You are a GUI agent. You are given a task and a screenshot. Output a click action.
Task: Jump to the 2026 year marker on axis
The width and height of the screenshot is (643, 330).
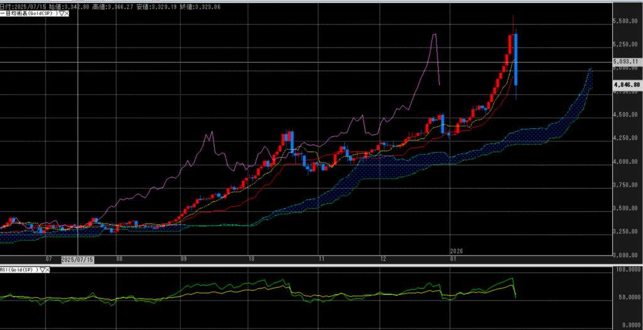[x=456, y=251]
